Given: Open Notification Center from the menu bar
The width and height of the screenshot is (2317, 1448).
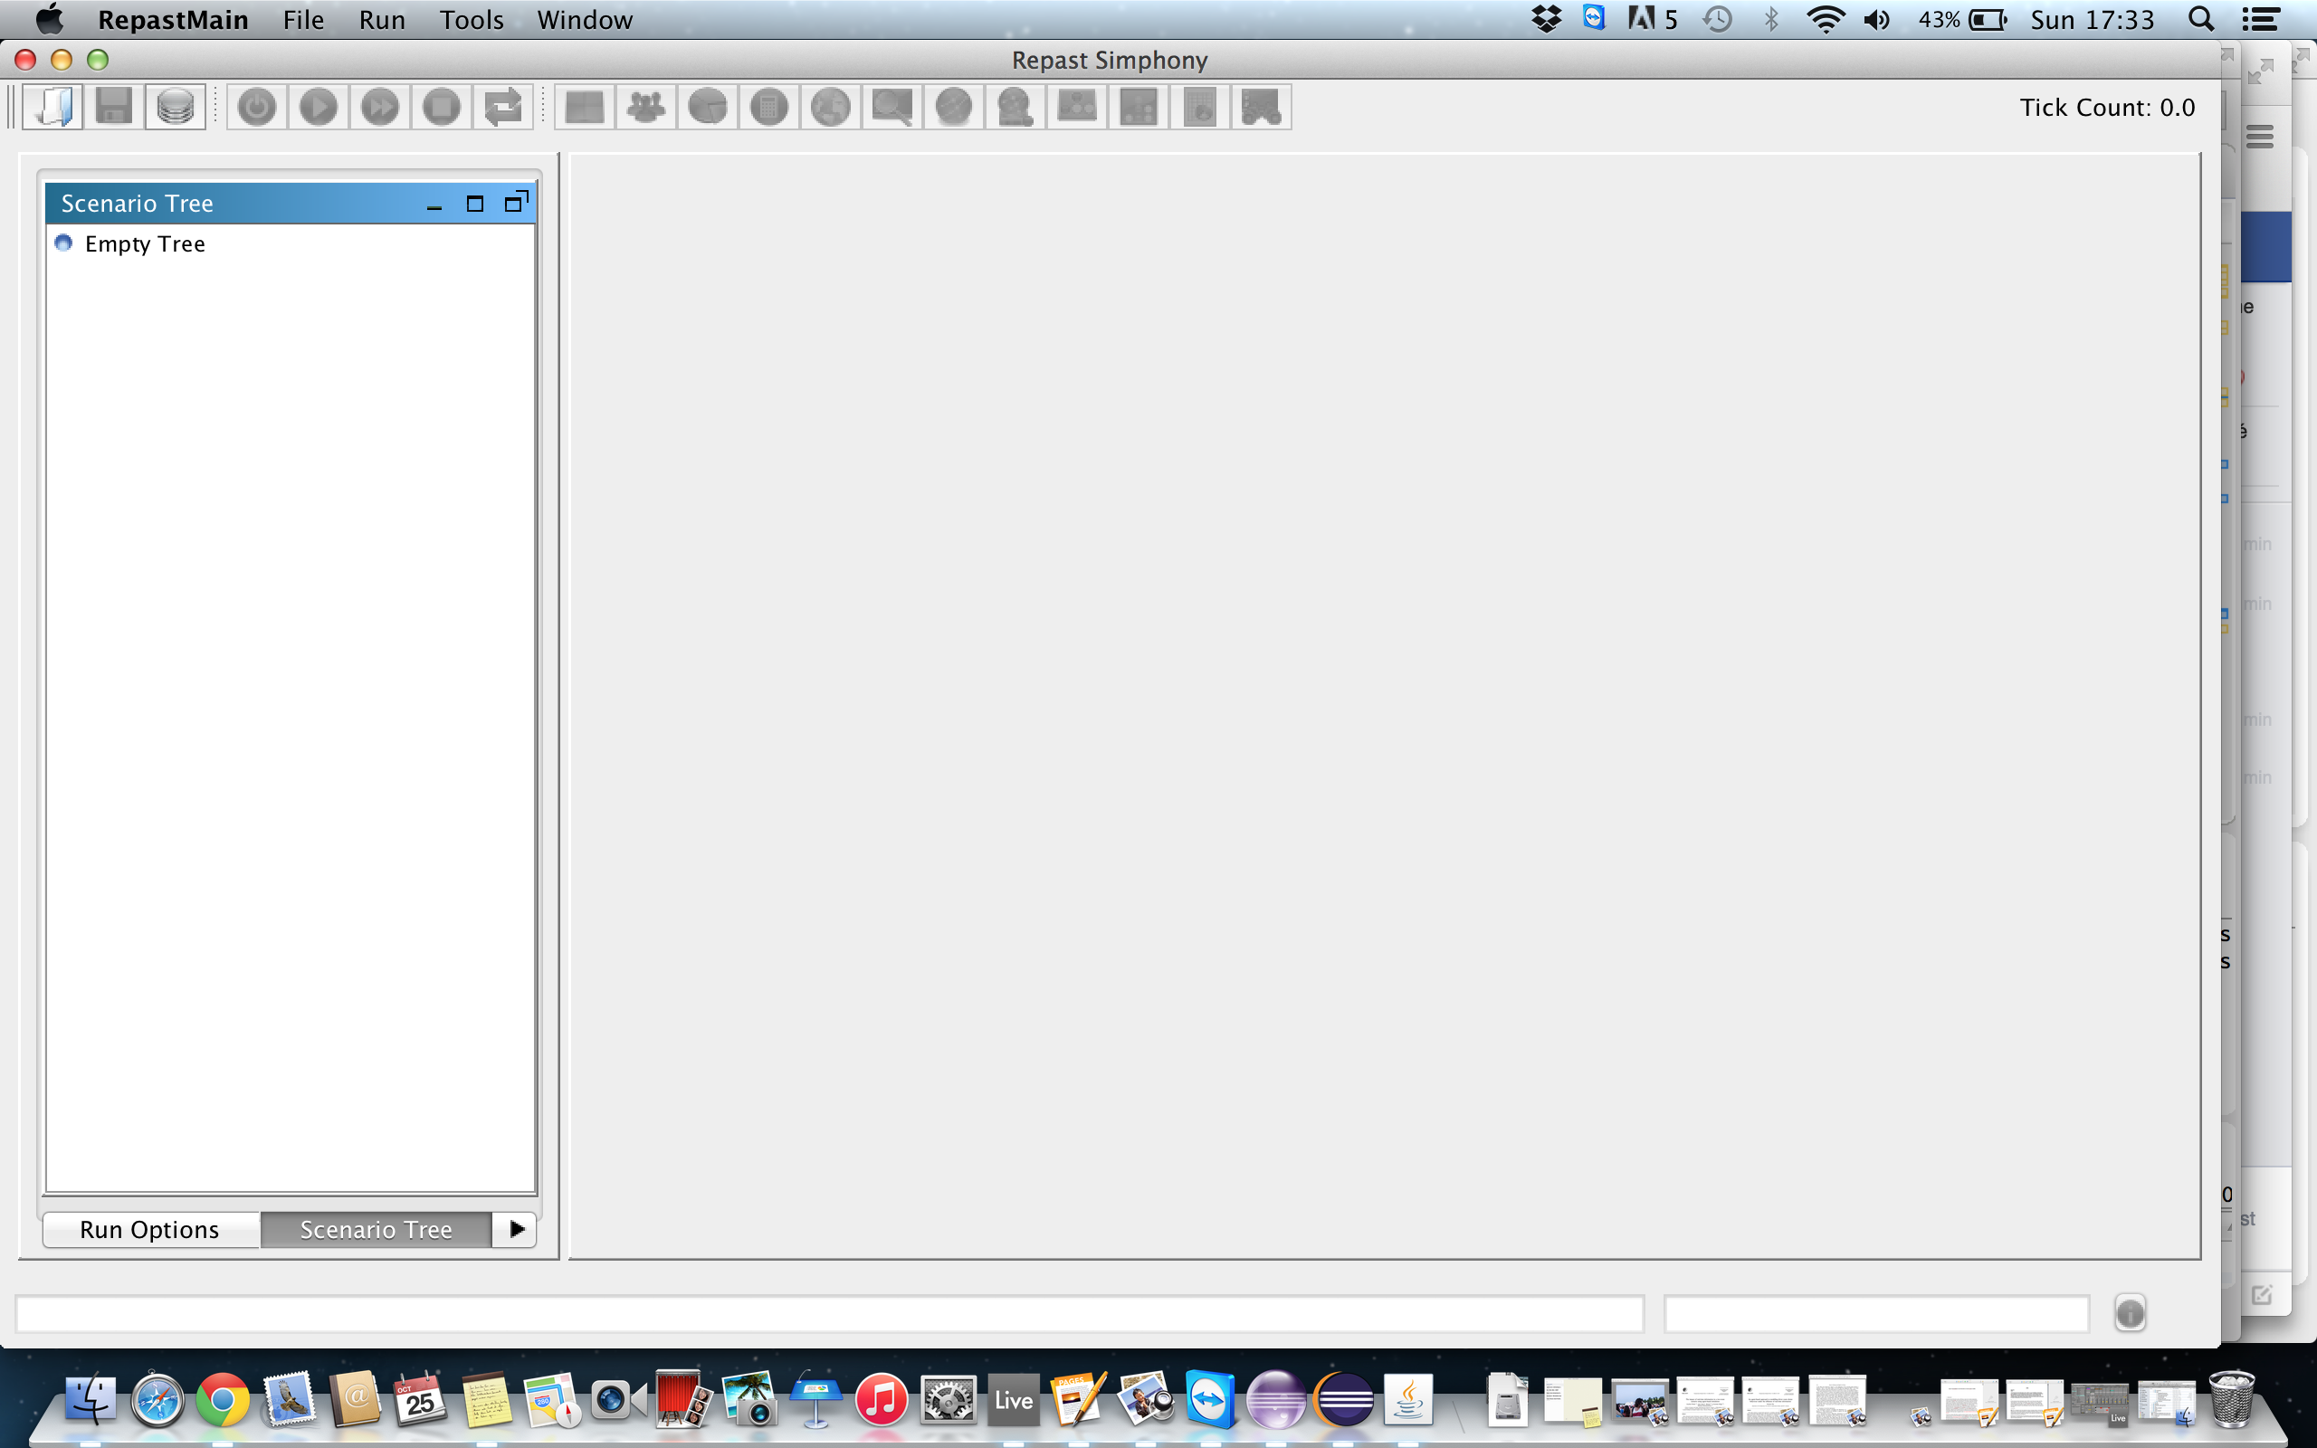Looking at the screenshot, I should [x=2261, y=19].
